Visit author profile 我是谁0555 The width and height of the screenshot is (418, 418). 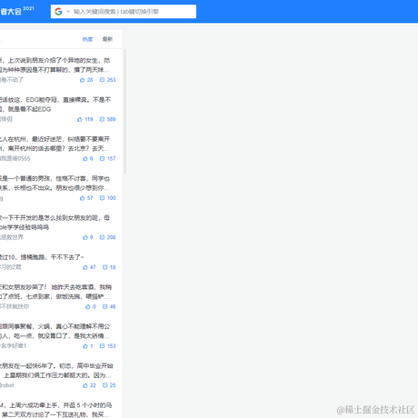pos(15,158)
